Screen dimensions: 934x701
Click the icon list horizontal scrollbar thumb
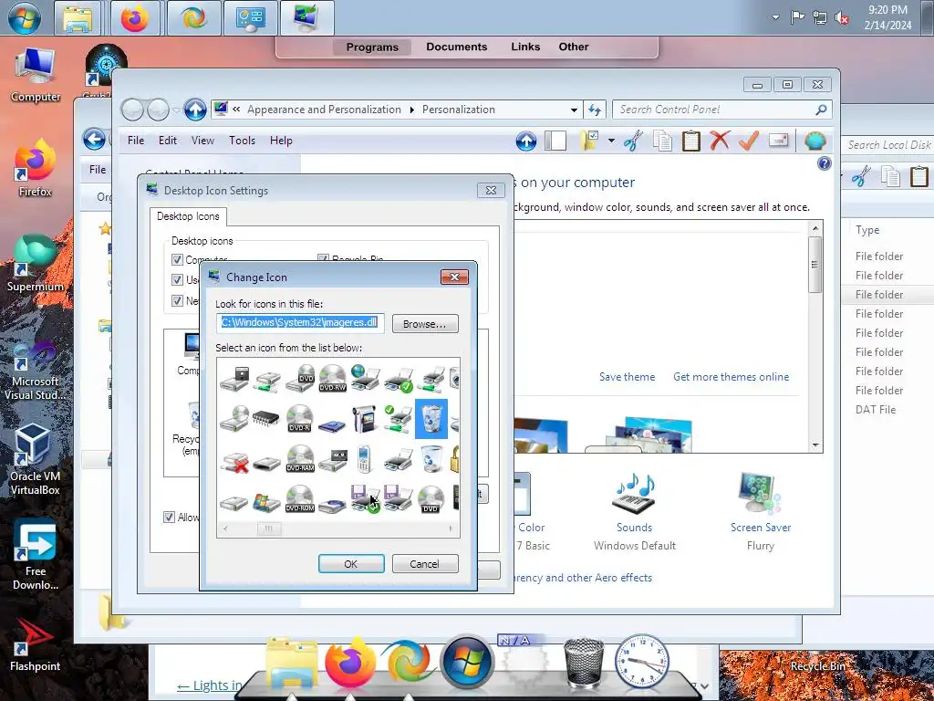(x=269, y=528)
